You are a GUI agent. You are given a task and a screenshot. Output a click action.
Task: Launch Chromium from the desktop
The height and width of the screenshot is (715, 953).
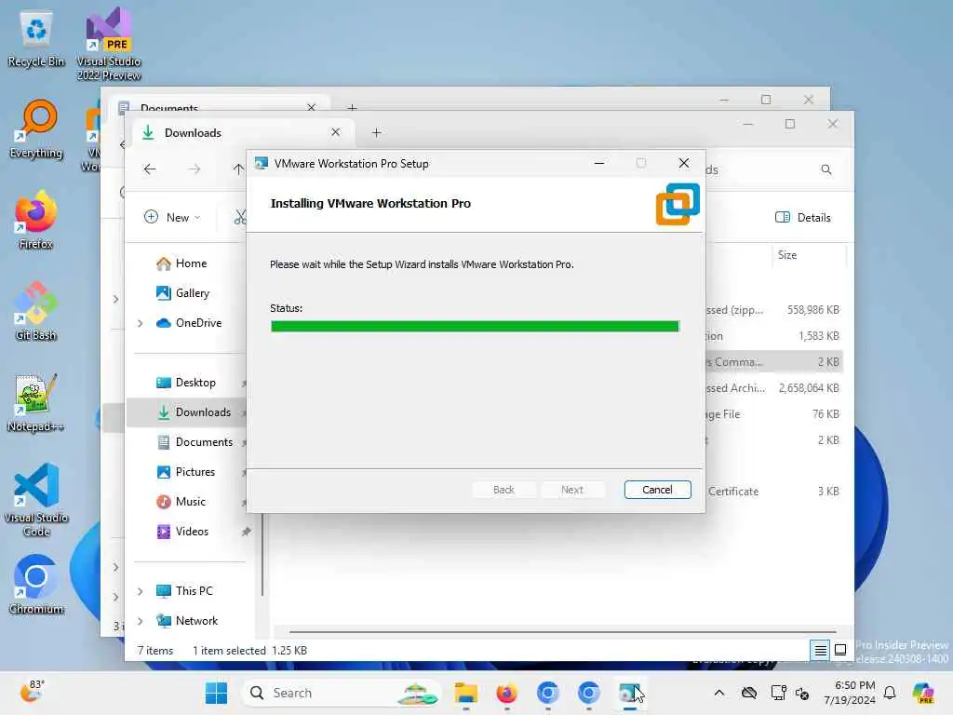click(x=36, y=586)
